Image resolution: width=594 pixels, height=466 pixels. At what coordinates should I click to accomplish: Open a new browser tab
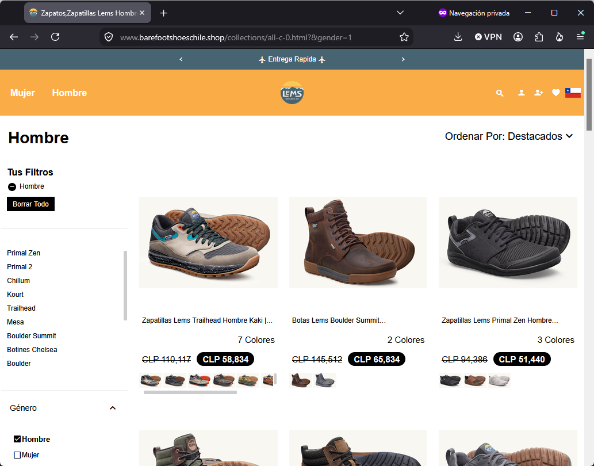tap(164, 13)
